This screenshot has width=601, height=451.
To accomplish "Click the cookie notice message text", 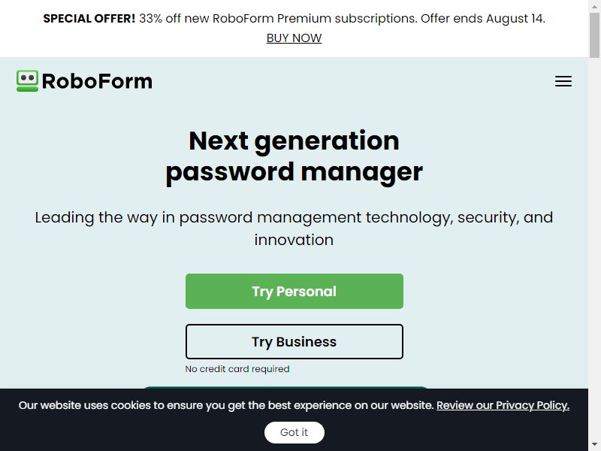I will pos(226,405).
